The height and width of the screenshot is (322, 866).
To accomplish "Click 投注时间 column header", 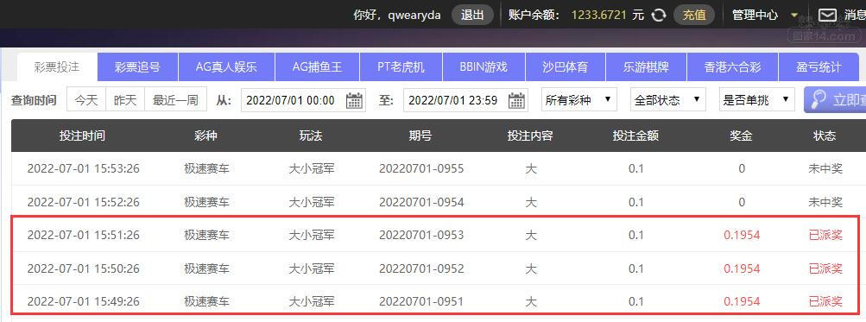I will [x=82, y=136].
